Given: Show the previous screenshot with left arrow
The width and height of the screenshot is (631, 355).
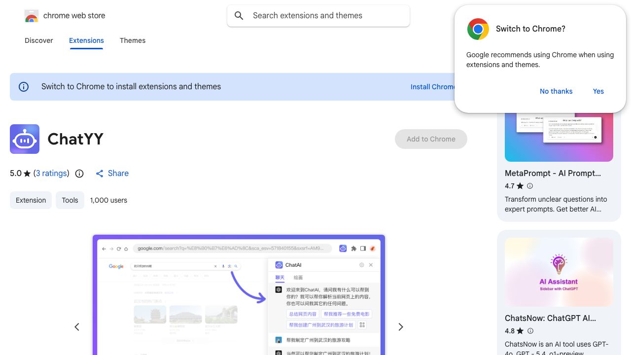Looking at the screenshot, I should [x=77, y=327].
